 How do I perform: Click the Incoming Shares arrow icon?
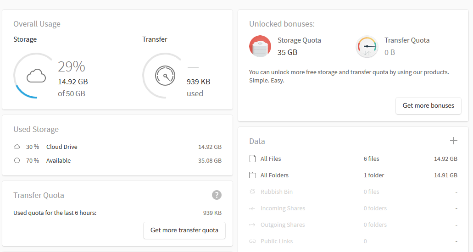252,208
